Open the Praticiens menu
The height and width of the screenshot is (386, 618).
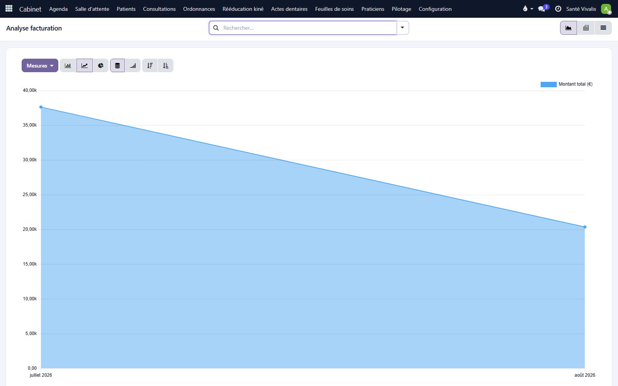pyautogui.click(x=373, y=9)
